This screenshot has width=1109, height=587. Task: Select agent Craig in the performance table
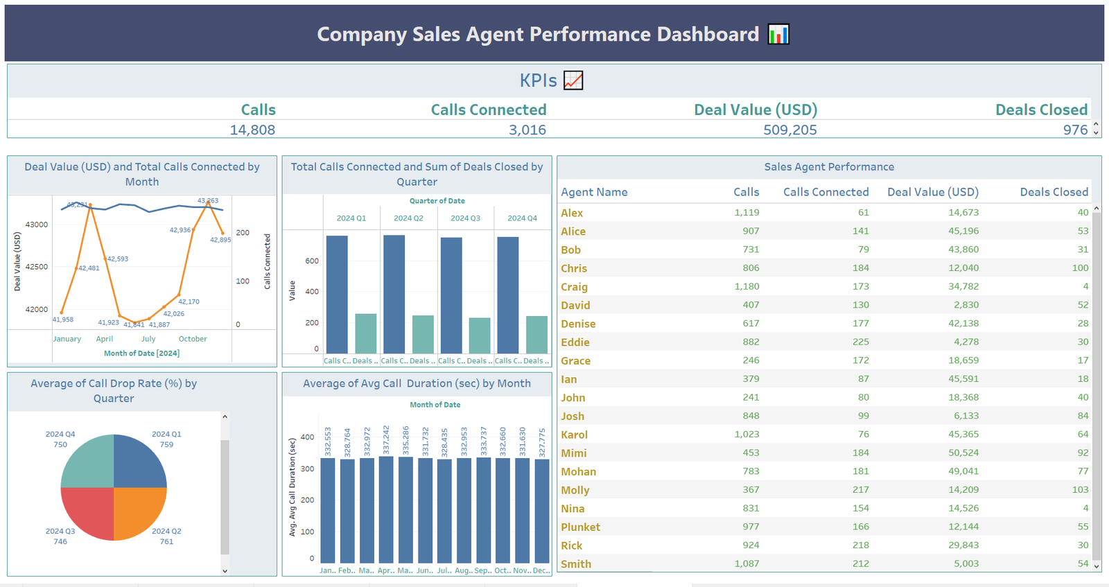pyautogui.click(x=574, y=287)
